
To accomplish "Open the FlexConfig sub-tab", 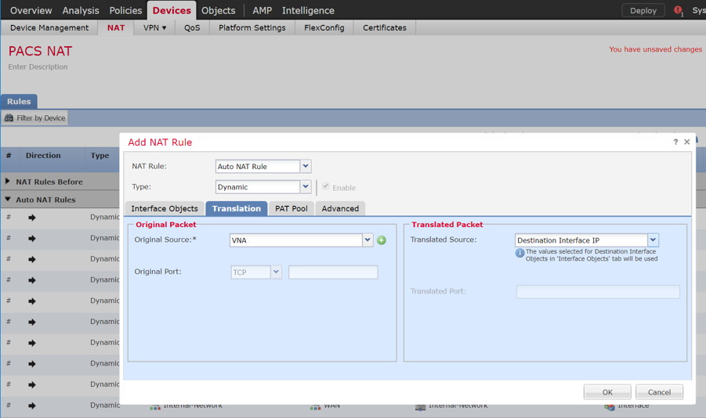I will click(x=324, y=27).
